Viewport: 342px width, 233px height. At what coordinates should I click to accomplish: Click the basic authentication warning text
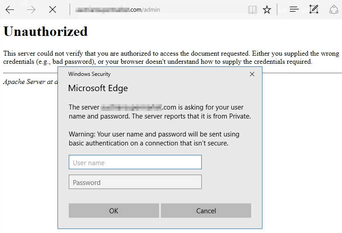[x=154, y=139]
